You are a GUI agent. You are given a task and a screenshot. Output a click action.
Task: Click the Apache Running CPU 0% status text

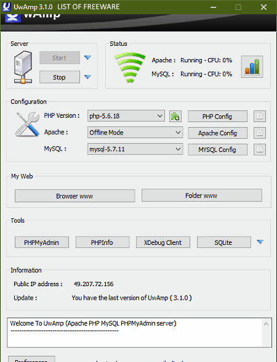click(x=206, y=60)
